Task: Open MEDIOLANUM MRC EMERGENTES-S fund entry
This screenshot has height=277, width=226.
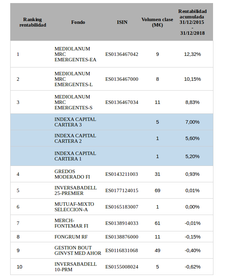Action: click(x=74, y=102)
